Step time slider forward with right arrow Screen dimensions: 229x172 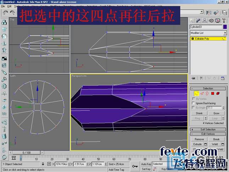(x=42, y=152)
